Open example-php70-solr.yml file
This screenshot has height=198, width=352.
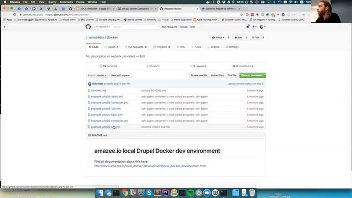tap(106, 127)
